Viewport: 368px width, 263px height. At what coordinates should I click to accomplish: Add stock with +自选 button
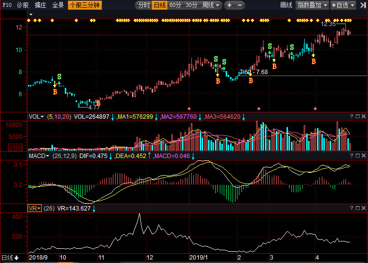pos(343,5)
